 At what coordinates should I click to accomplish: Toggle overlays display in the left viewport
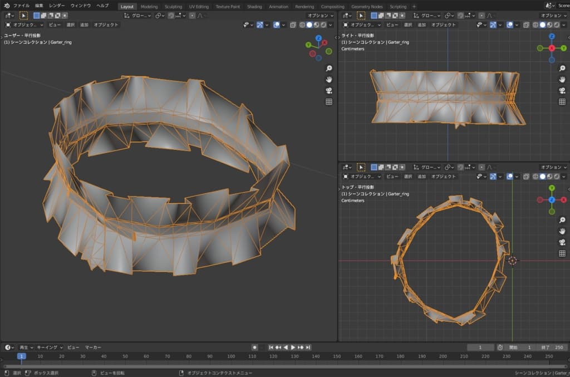tap(277, 25)
